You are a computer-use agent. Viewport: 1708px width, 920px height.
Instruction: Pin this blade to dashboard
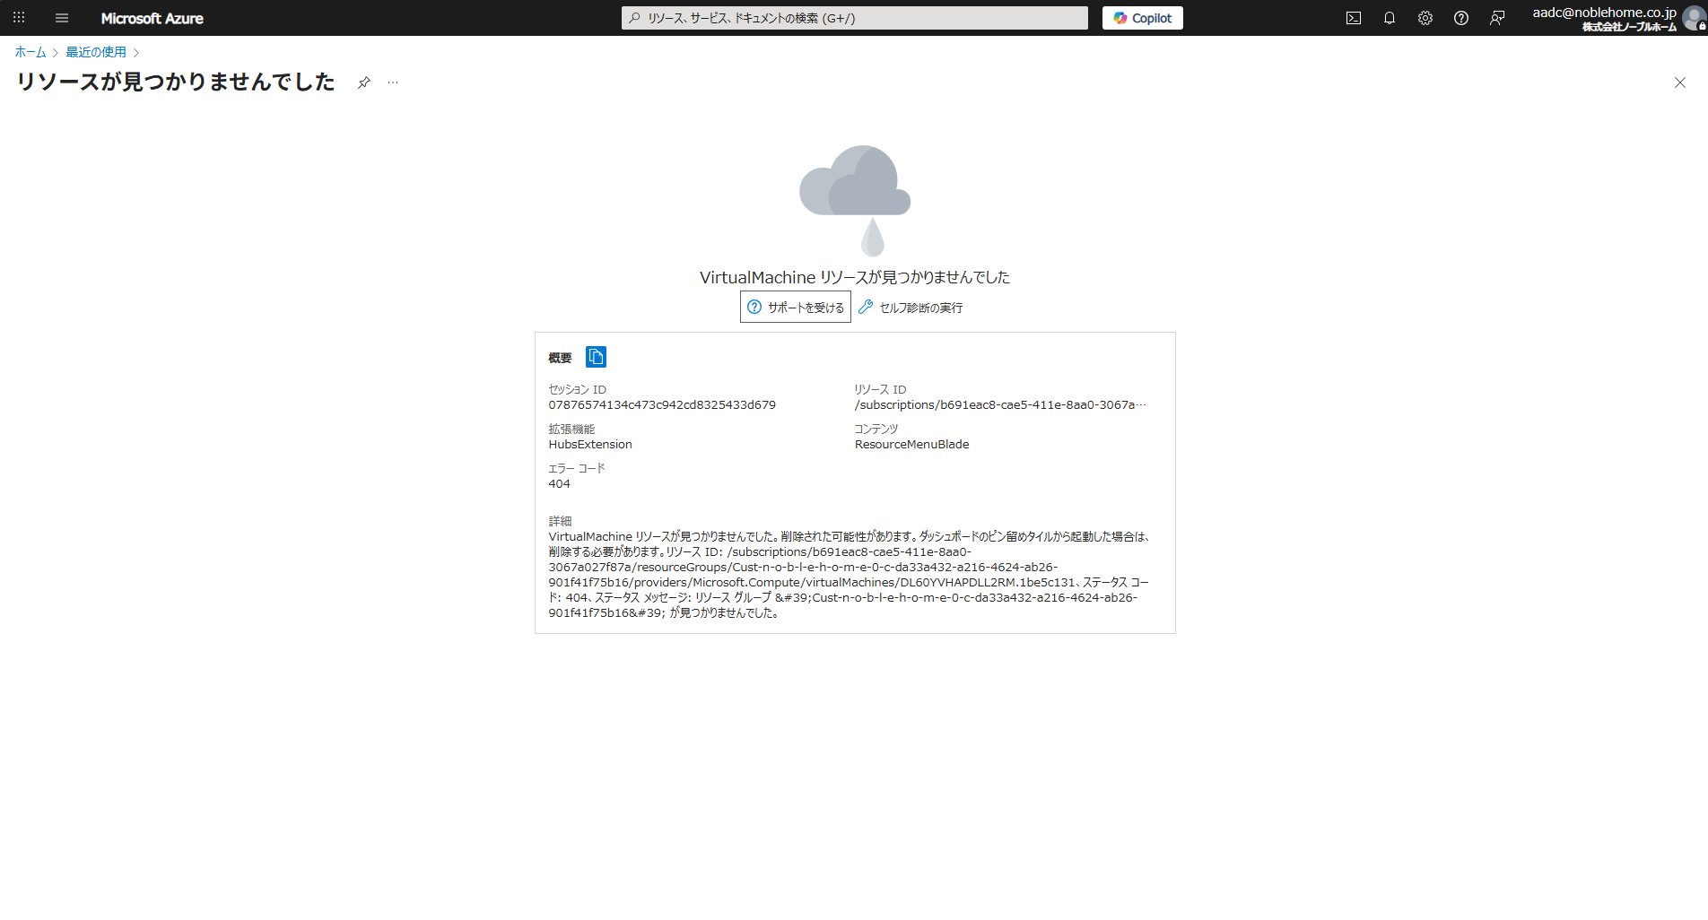pos(363,82)
